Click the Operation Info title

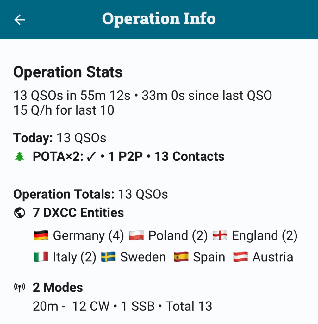point(159,19)
